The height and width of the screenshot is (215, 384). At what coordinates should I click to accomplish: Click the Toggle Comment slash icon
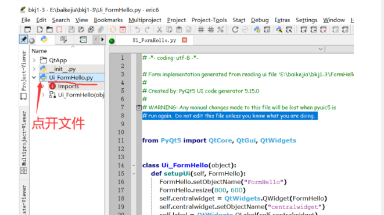[220, 30]
